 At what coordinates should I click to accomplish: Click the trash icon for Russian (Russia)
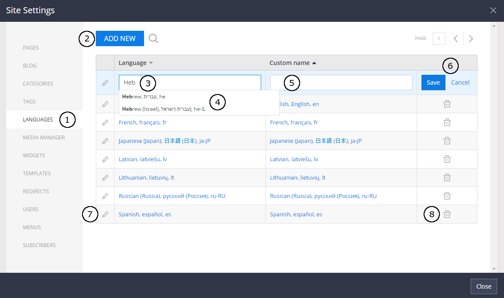[x=447, y=195]
